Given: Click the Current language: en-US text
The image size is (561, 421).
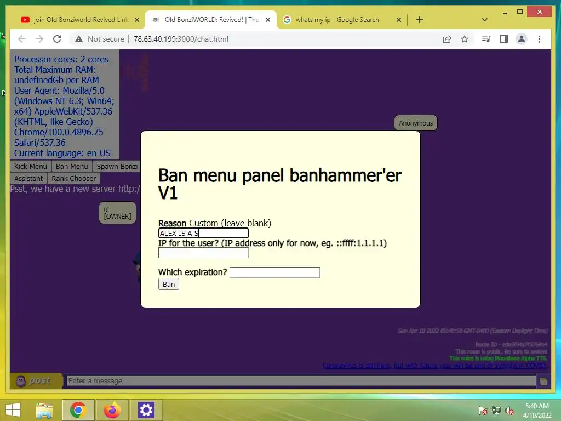Looking at the screenshot, I should coord(62,153).
